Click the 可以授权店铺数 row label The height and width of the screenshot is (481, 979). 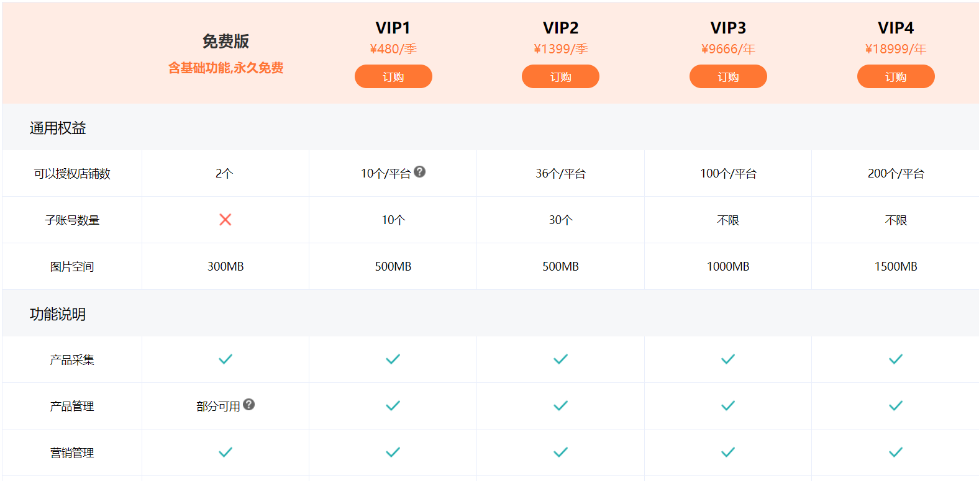[72, 174]
